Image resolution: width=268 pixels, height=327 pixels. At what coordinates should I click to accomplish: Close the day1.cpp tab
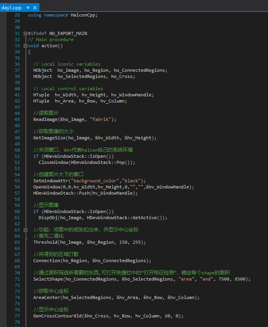(x=35, y=7)
